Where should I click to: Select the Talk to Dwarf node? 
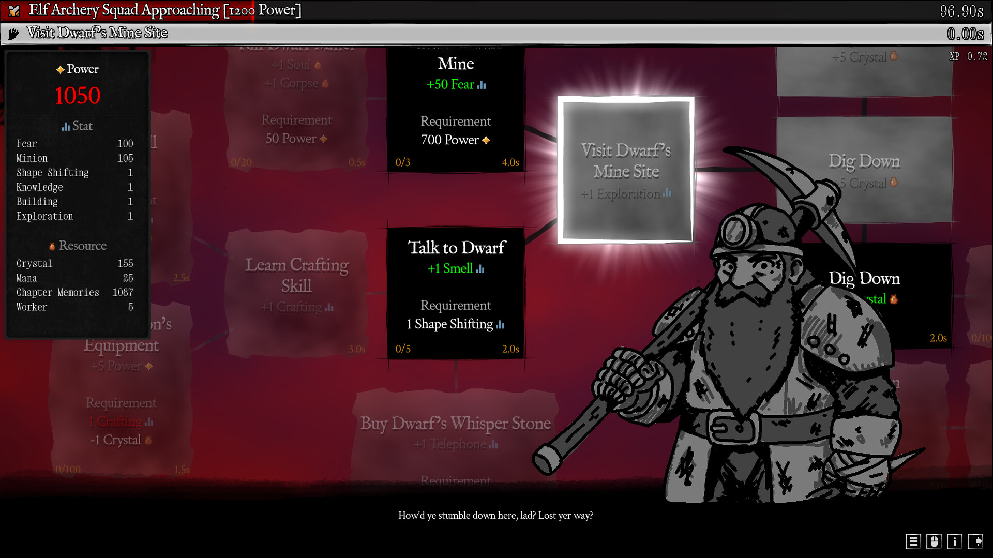tap(456, 292)
